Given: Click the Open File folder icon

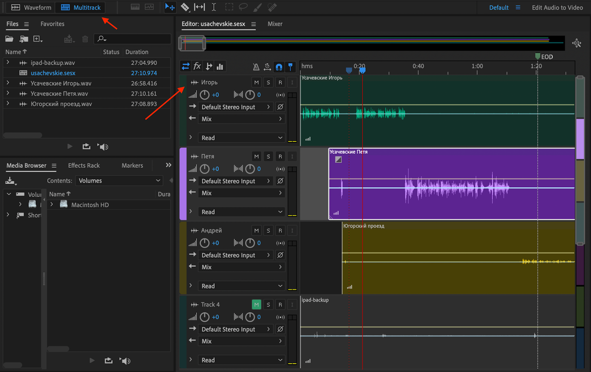Looking at the screenshot, I should coord(9,39).
